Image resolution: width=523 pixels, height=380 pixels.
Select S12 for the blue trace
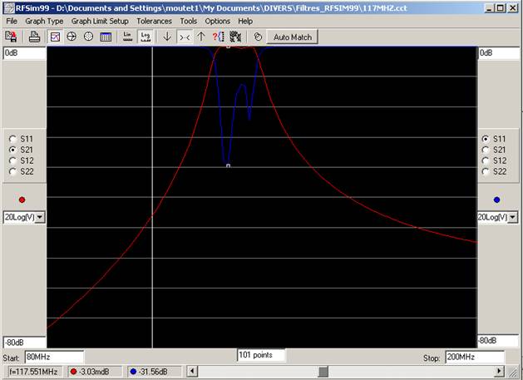[x=486, y=160]
